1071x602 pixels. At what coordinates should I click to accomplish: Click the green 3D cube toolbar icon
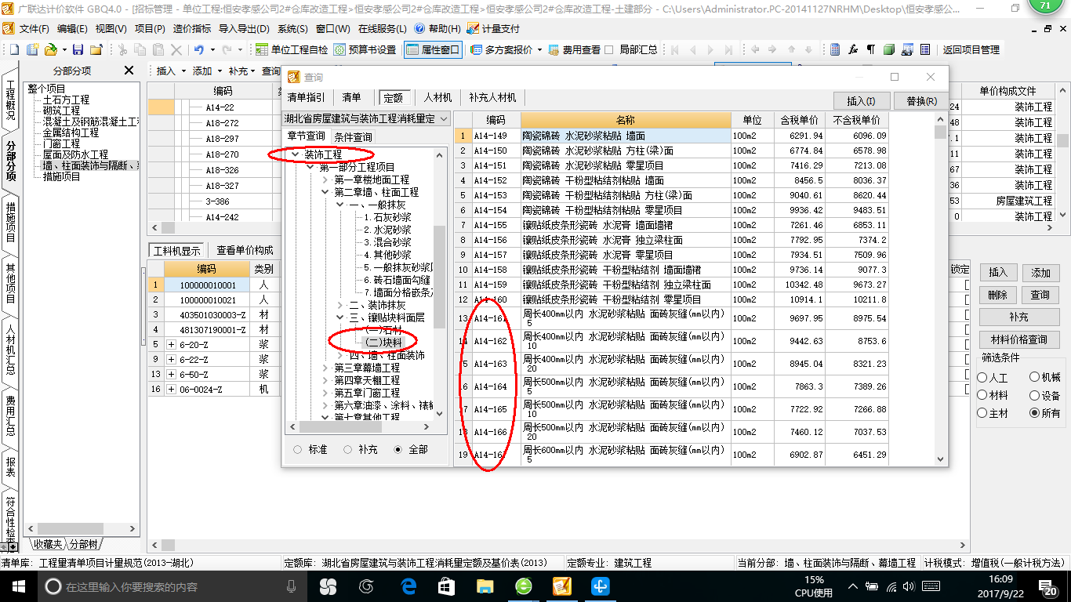click(x=888, y=49)
